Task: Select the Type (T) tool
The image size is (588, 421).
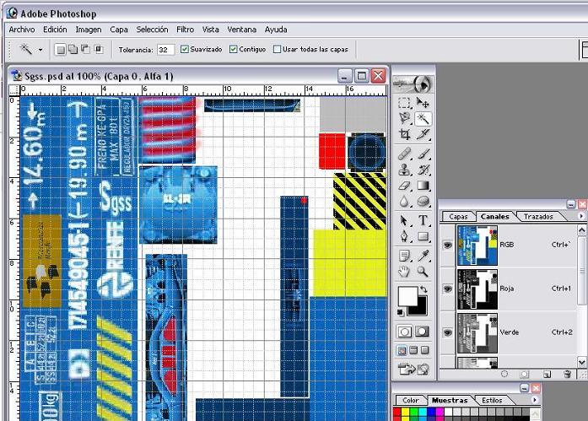Action: [423, 220]
